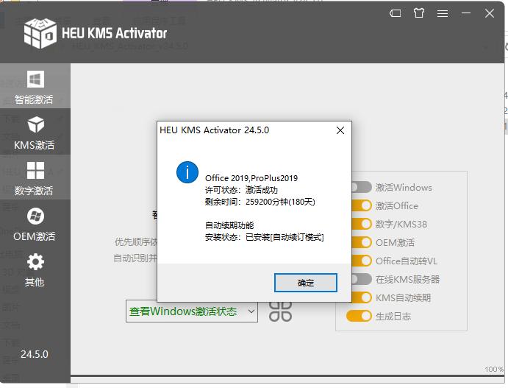The image size is (508, 388).
Task: Close the HEU KMS Activator main window
Action: (489, 13)
